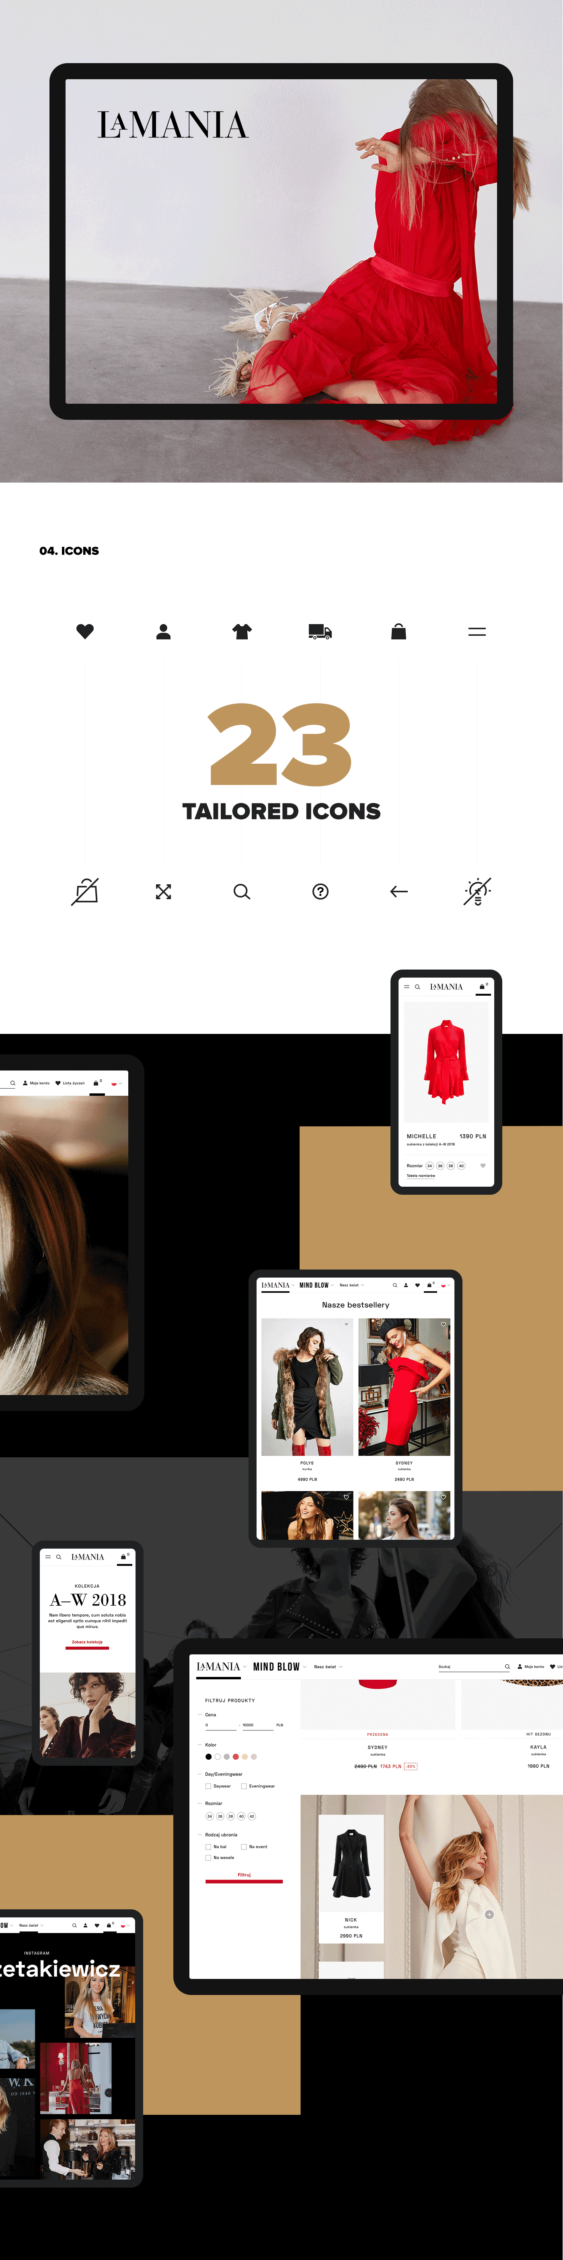
Task: Click the t-shirt icon in the icon set
Action: (242, 631)
